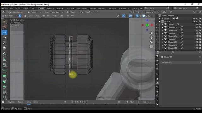Pick the Measure ruler tool
The width and height of the screenshot is (202, 113).
pyautogui.click(x=4, y=59)
